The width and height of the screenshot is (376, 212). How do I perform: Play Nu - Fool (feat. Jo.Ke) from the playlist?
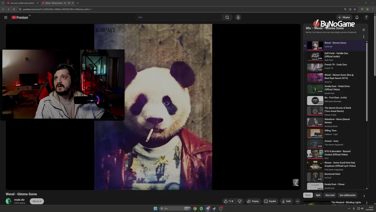click(x=335, y=100)
